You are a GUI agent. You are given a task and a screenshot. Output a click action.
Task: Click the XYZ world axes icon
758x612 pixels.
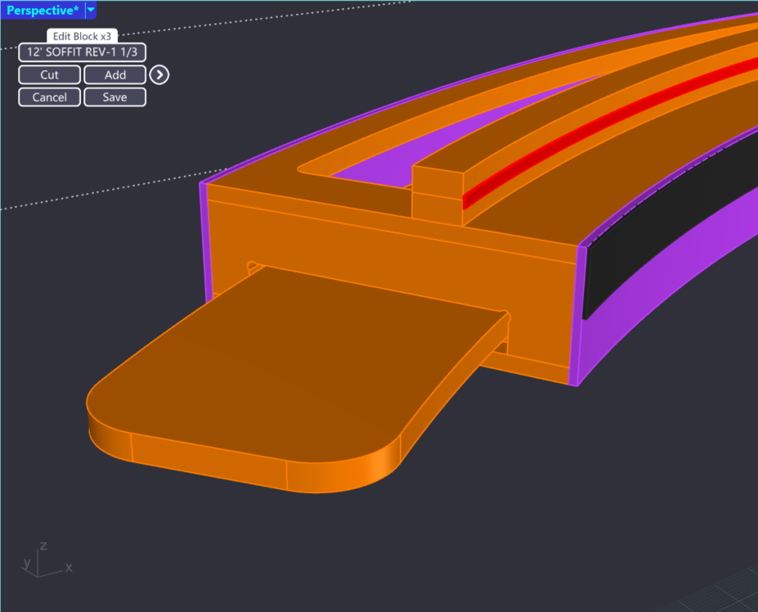click(43, 560)
